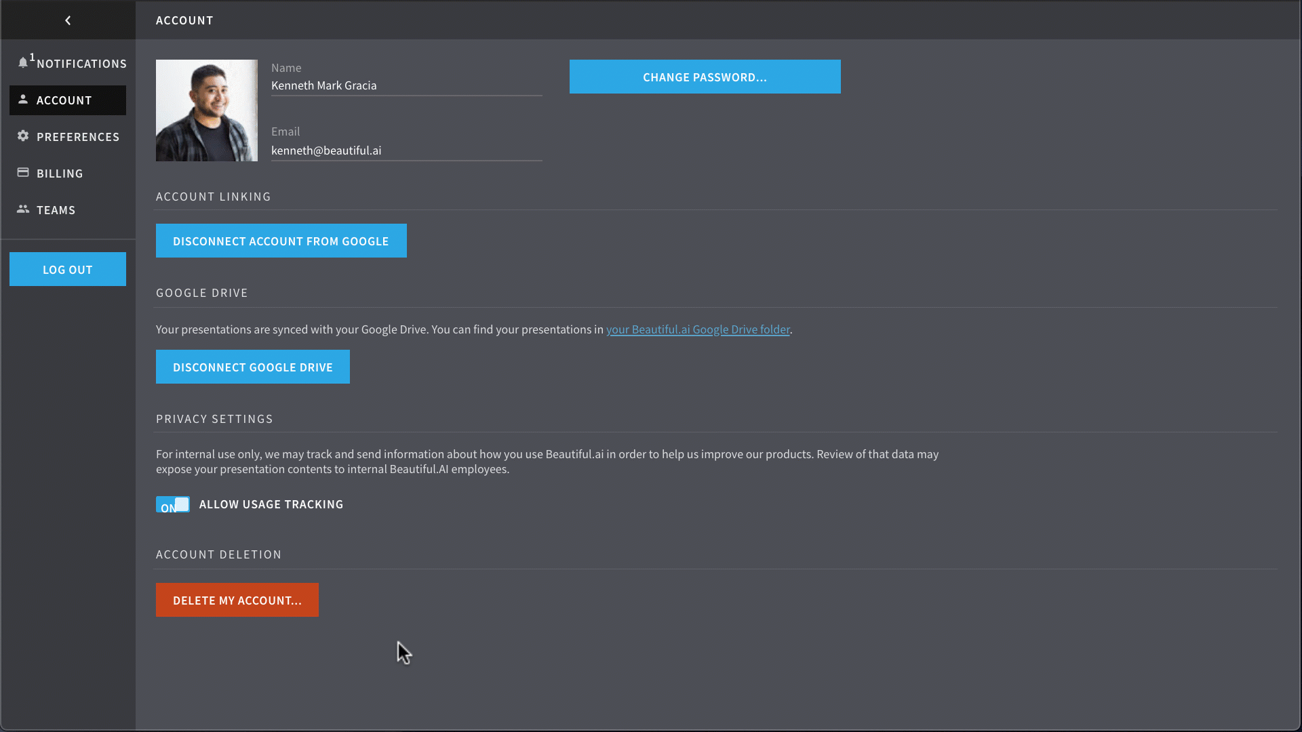Click the Name input field

click(406, 85)
